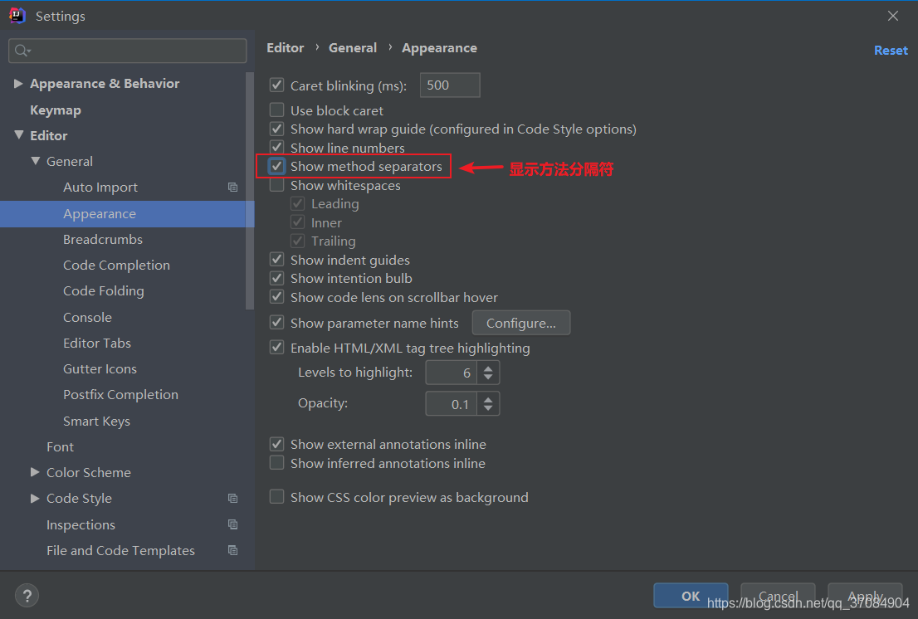Screen dimensions: 918x619
Task: Click the settings tree vertical scrollbar
Action: [250, 190]
